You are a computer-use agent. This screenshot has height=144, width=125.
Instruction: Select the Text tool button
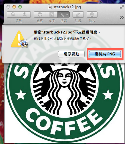coord(52,15)
